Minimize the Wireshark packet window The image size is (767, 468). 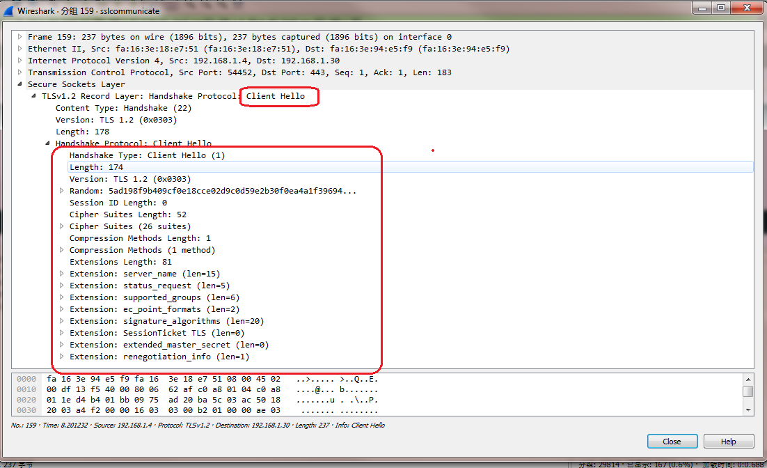[x=702, y=8]
